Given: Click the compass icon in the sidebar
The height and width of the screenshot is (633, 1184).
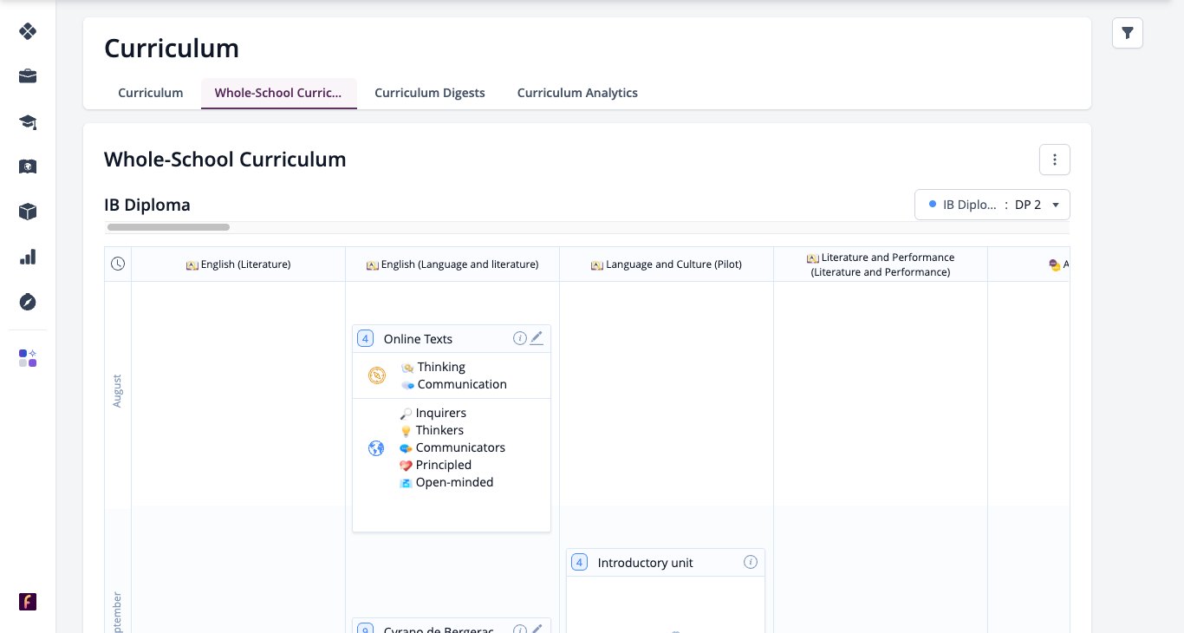Looking at the screenshot, I should pos(28,302).
